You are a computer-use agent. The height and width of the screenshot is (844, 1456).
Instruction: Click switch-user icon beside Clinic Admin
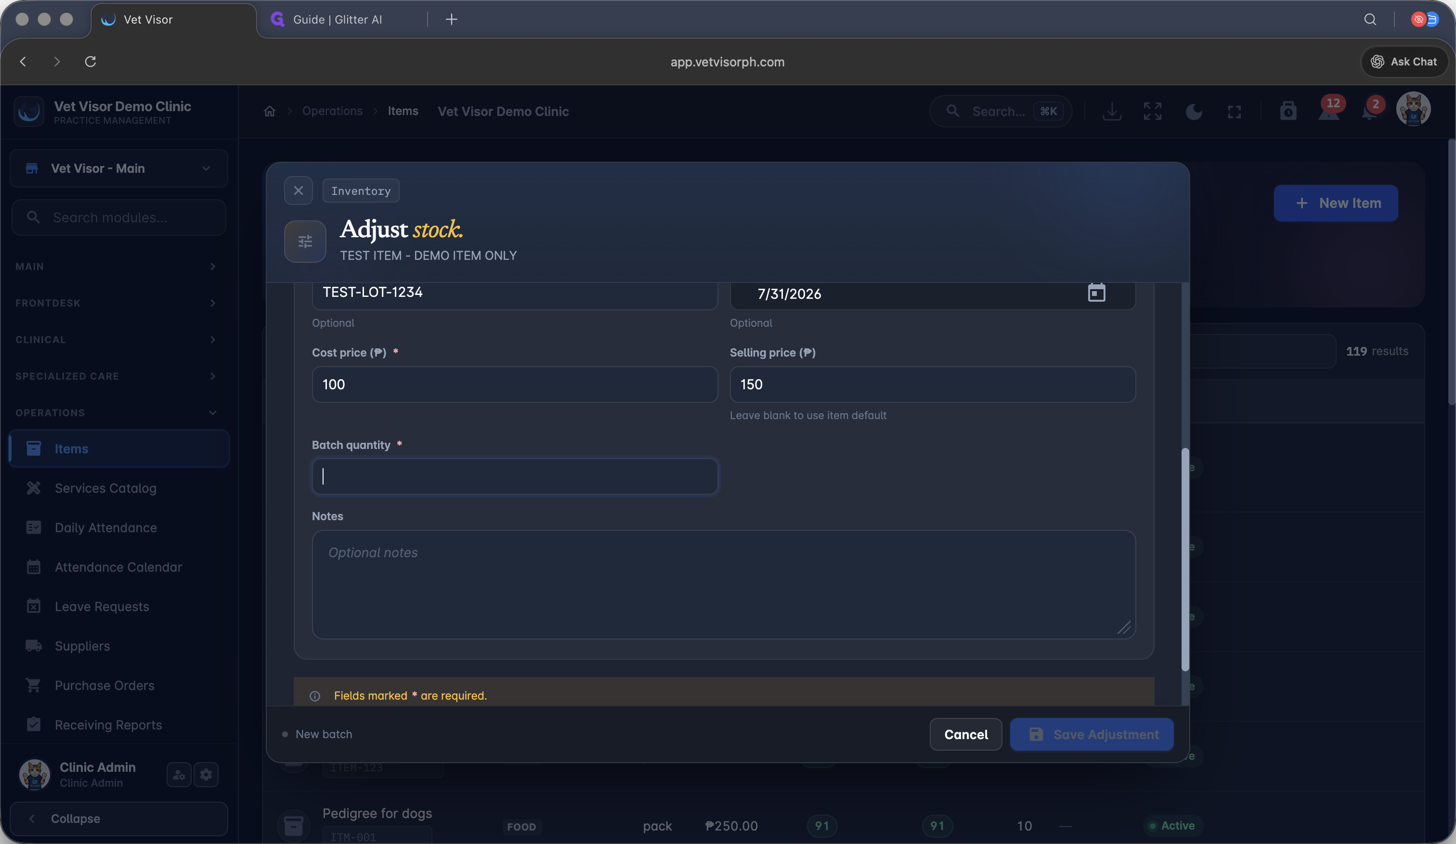pyautogui.click(x=179, y=774)
